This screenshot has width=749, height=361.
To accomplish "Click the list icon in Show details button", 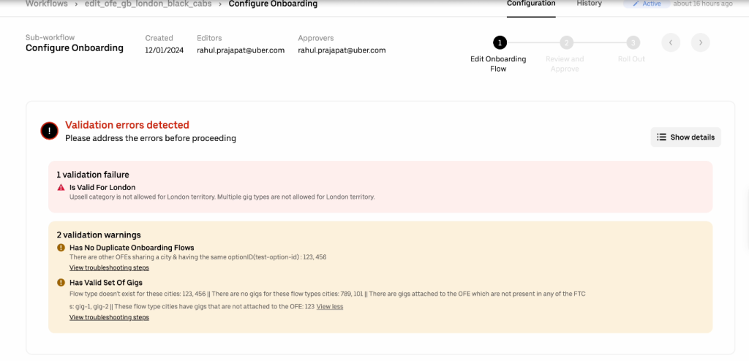I will pos(661,137).
